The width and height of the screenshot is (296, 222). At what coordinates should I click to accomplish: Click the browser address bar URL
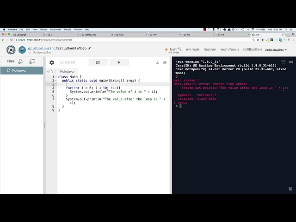pyautogui.click(x=49, y=40)
